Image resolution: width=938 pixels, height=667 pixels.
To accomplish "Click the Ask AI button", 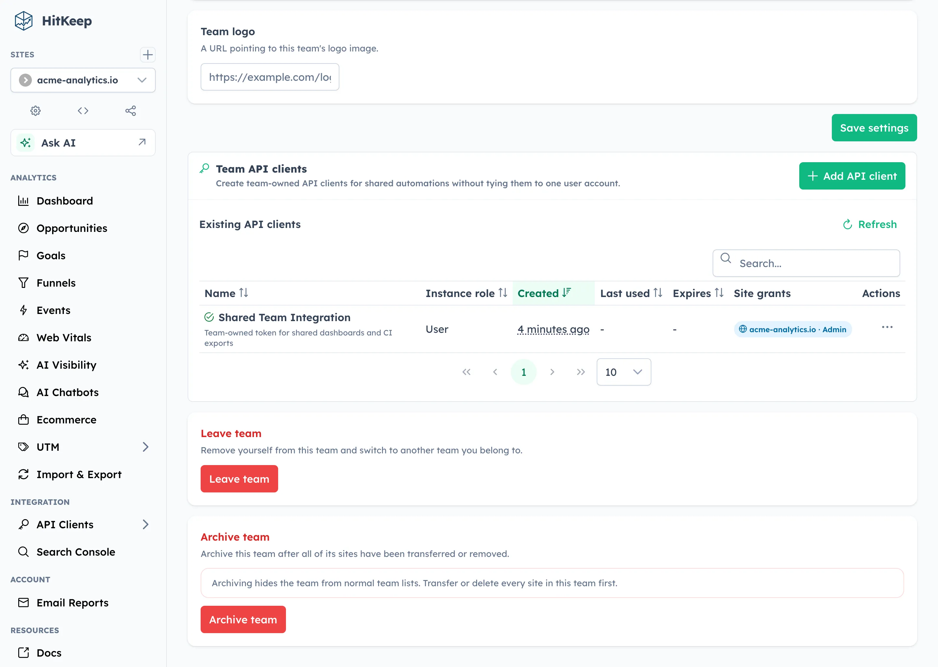I will [83, 143].
